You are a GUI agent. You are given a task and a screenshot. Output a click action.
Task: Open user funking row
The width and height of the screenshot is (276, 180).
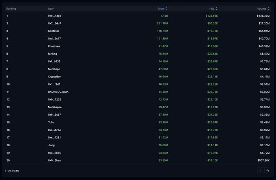coord(52,54)
